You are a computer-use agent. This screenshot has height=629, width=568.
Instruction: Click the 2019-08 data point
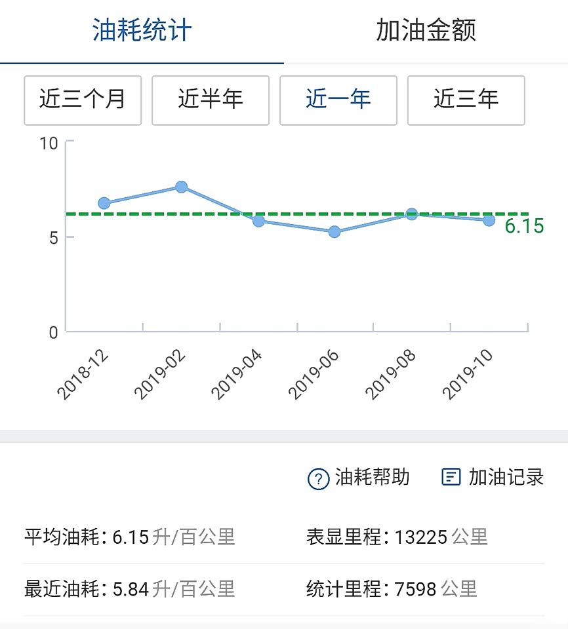click(412, 214)
